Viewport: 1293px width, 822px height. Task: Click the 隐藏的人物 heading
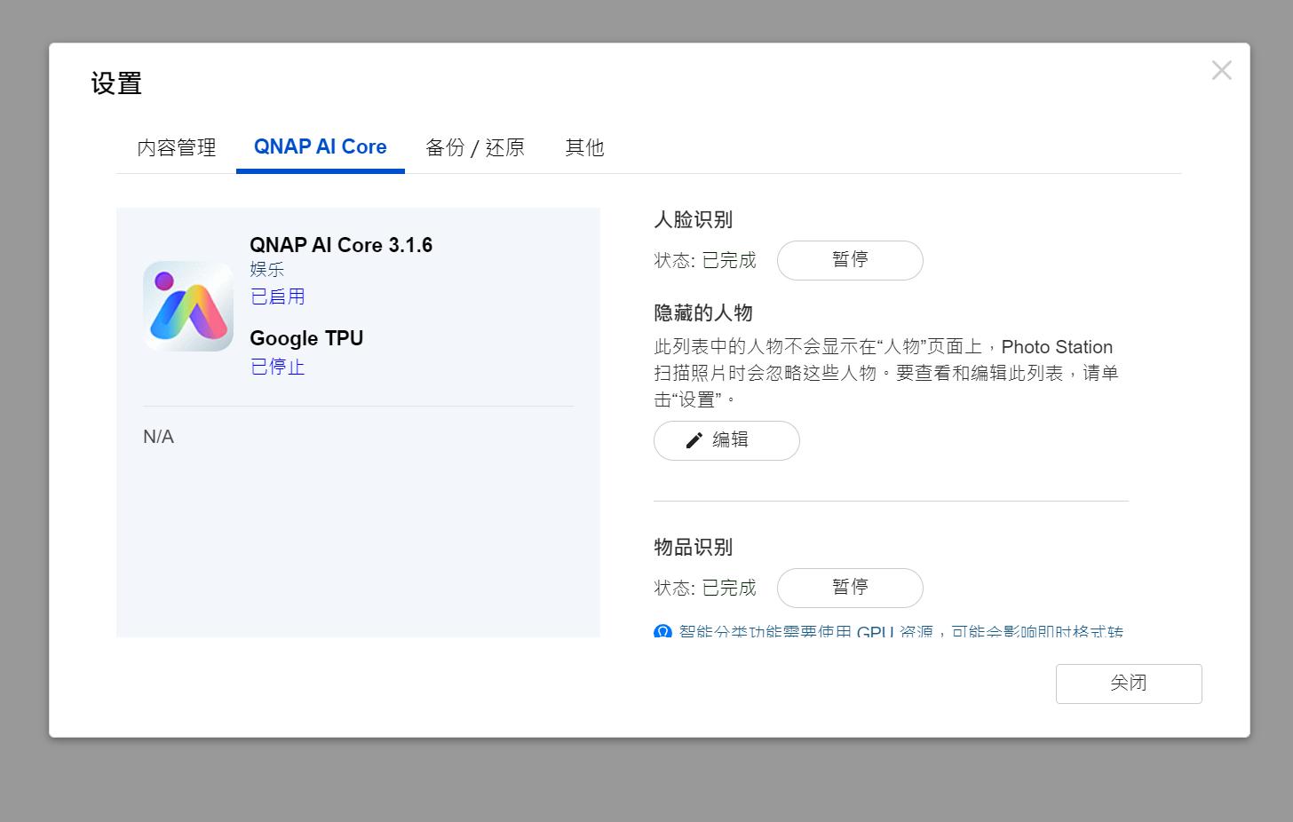pos(703,313)
